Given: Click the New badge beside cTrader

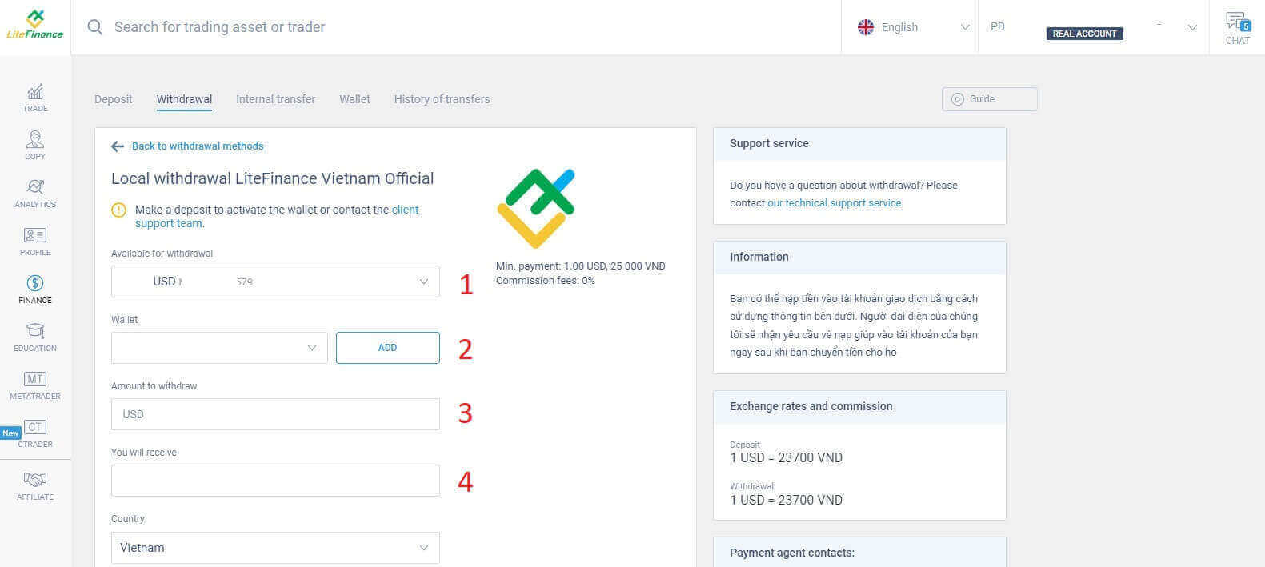Looking at the screenshot, I should pos(10,433).
